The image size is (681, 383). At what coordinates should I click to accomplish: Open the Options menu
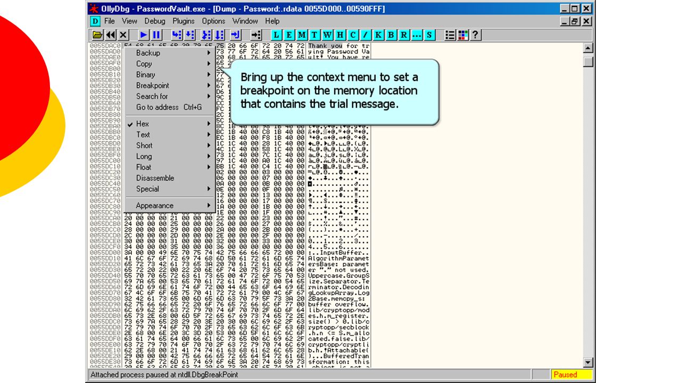pos(213,21)
